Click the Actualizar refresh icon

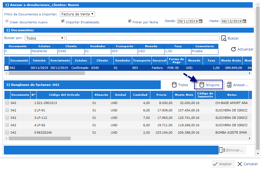coord(233,49)
